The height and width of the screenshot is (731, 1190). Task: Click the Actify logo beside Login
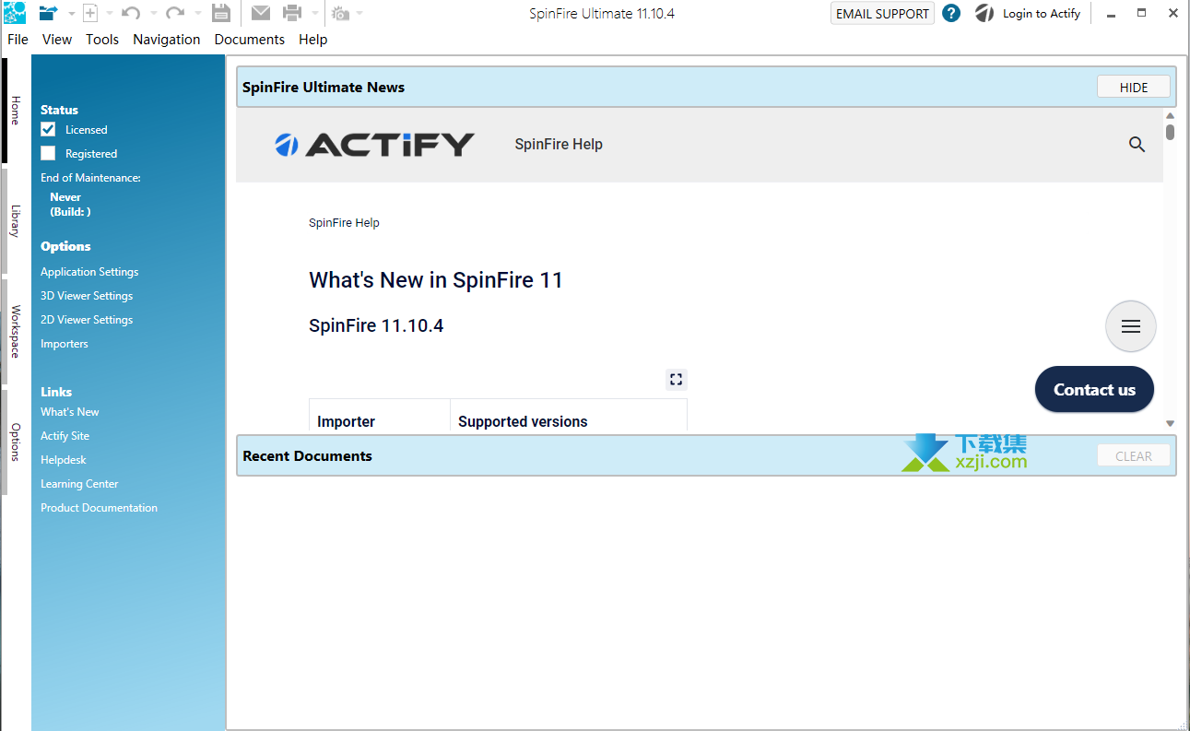coord(984,13)
